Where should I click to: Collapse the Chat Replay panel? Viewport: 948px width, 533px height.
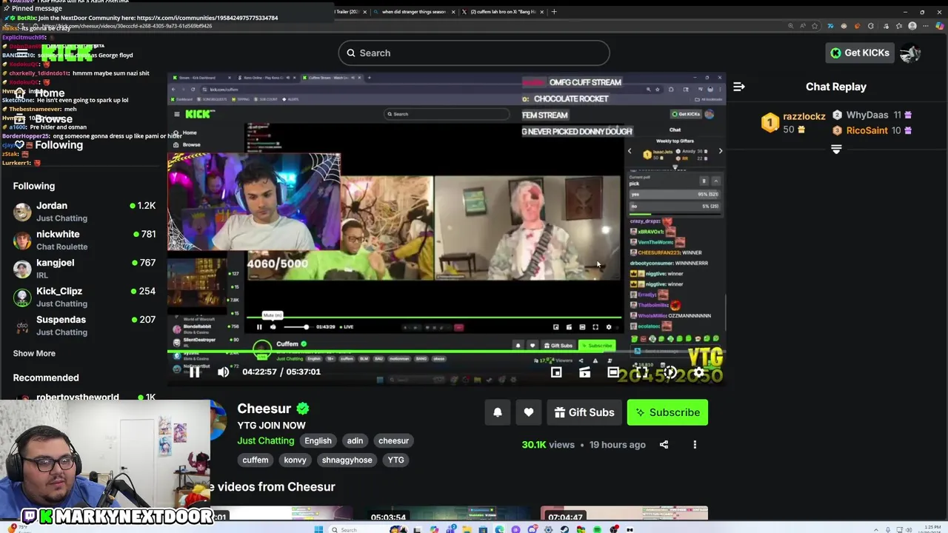click(x=738, y=87)
